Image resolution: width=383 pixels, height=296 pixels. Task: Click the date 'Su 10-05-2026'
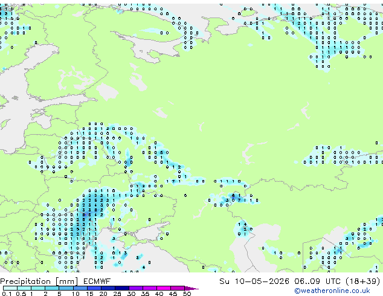coord(254,281)
